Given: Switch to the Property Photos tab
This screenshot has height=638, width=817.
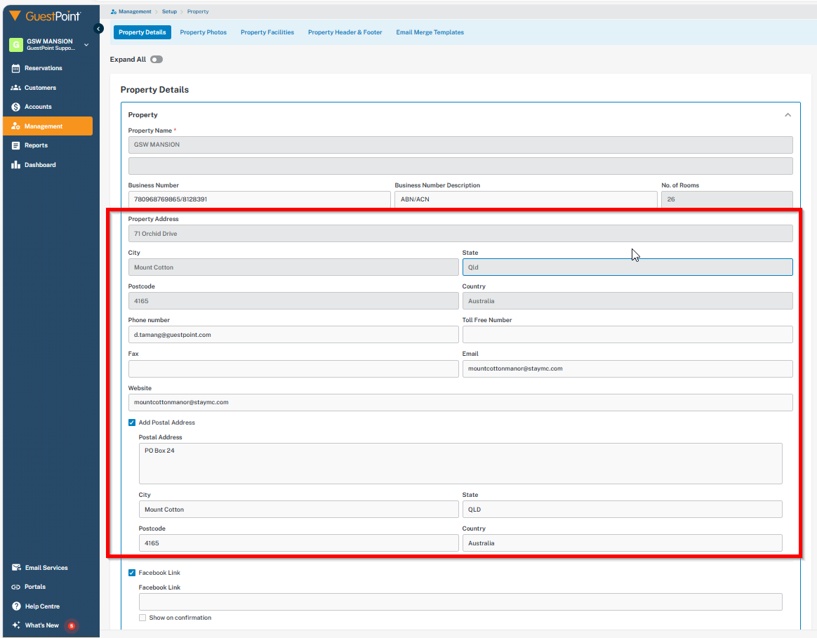Looking at the screenshot, I should coord(204,32).
